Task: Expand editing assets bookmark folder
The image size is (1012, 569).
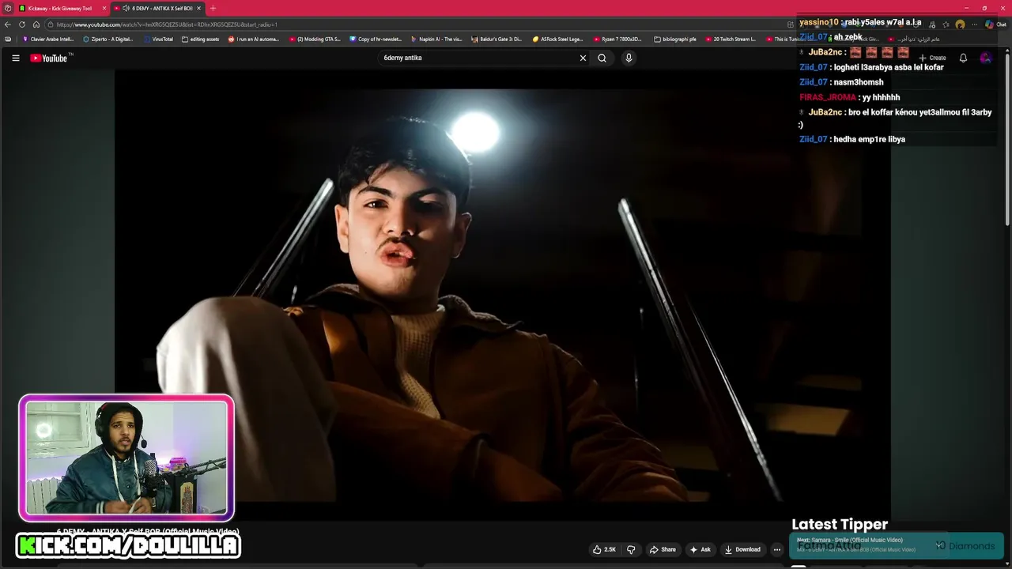Action: 201,39
